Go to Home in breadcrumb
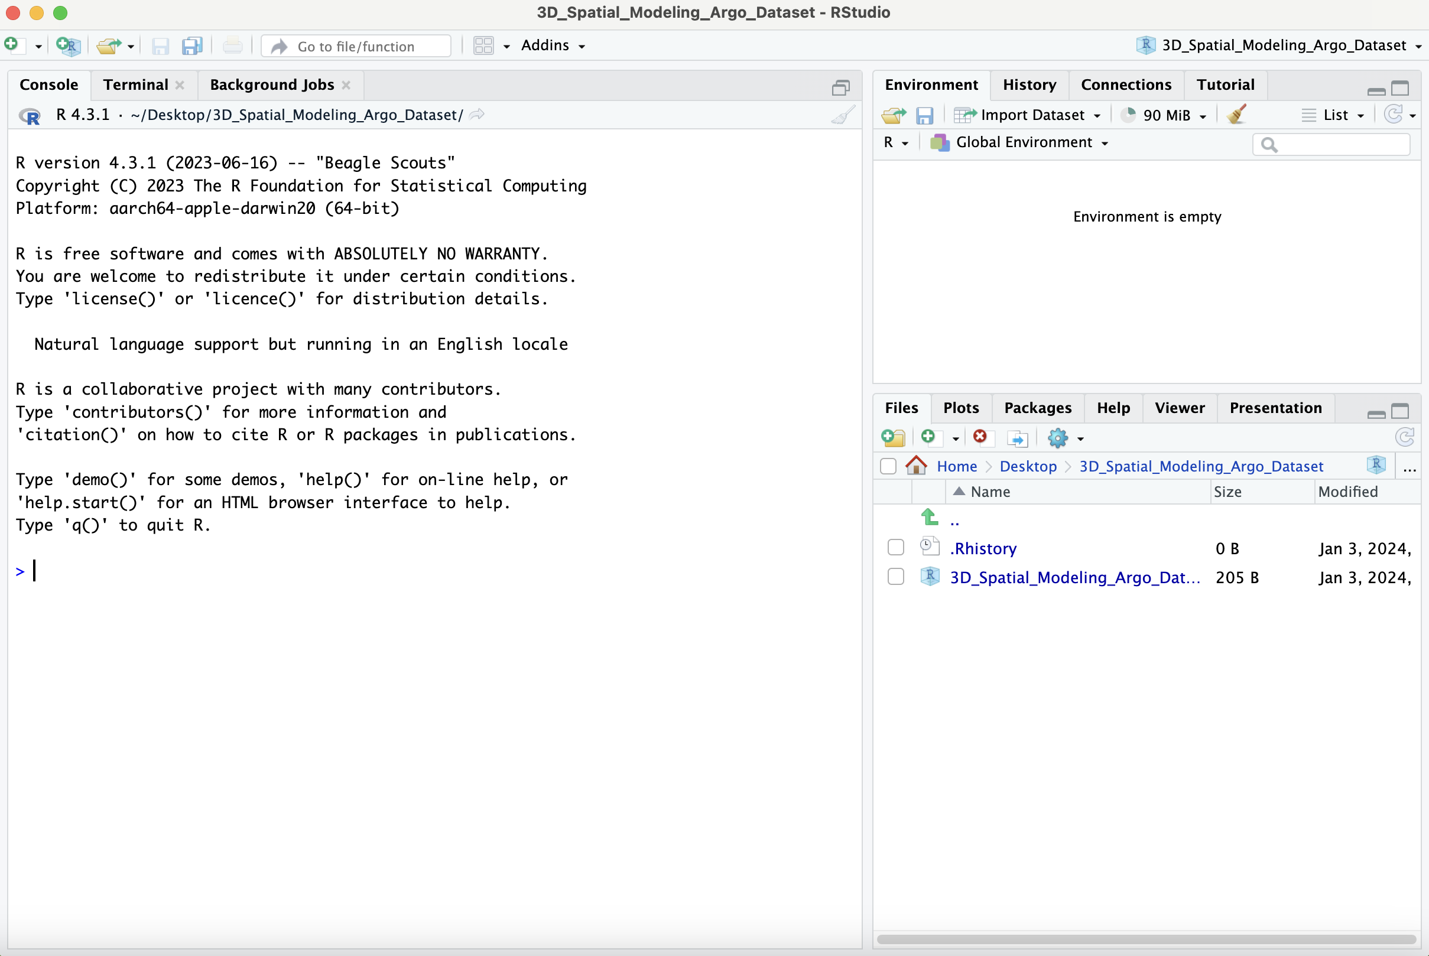Screen dimensions: 1429x956 pos(957,466)
